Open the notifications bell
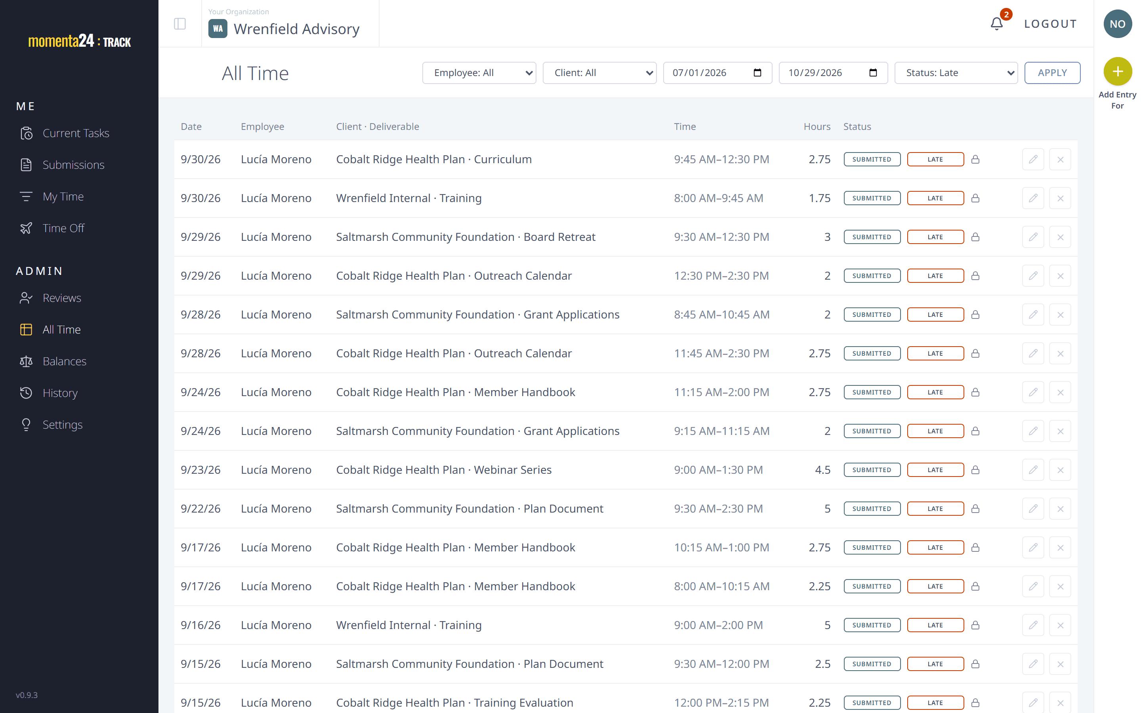The width and height of the screenshot is (1141, 713). [996, 24]
